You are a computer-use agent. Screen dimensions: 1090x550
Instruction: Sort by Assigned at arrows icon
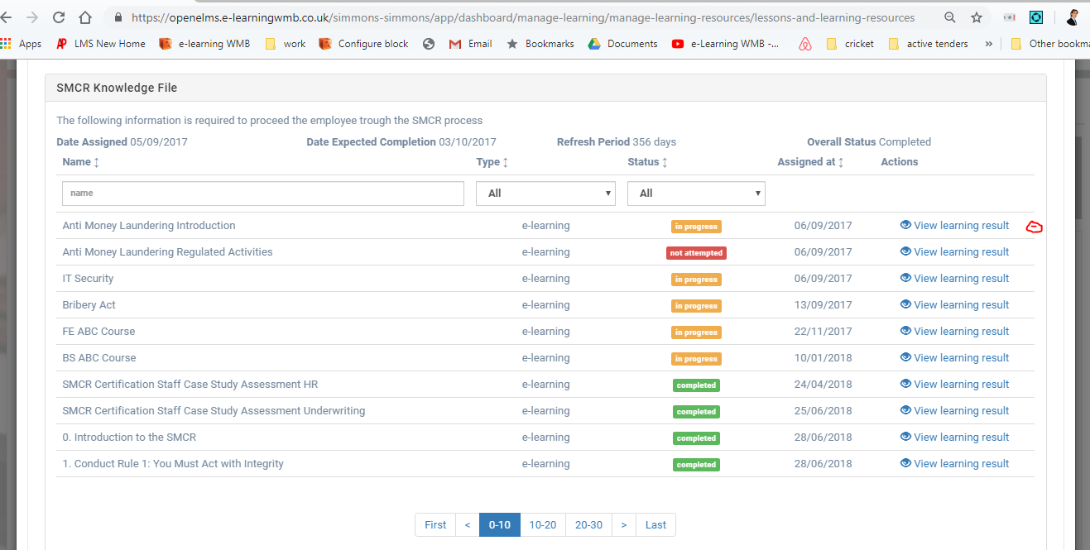(x=841, y=162)
